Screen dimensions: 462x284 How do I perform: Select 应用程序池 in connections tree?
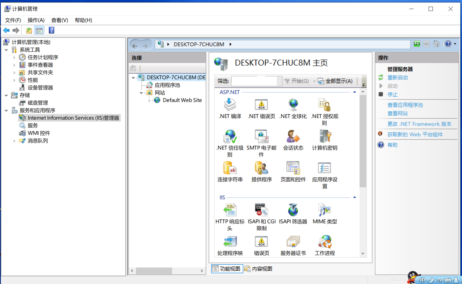(167, 85)
